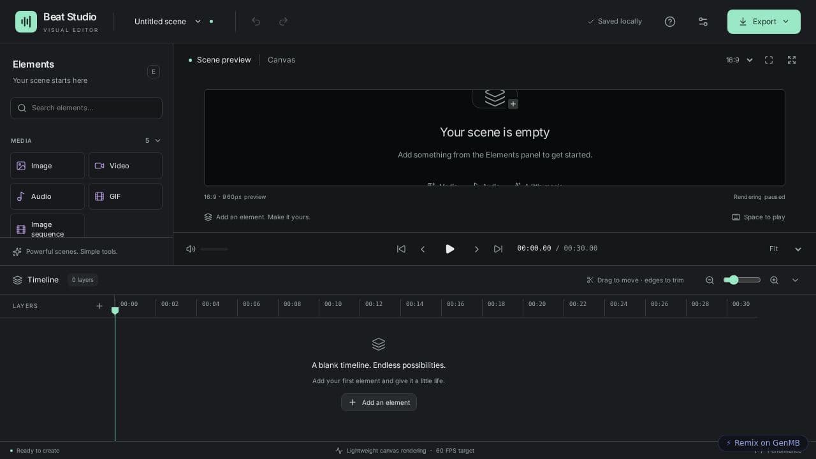This screenshot has width=816, height=459.
Task: Play the scene preview
Action: point(450,249)
